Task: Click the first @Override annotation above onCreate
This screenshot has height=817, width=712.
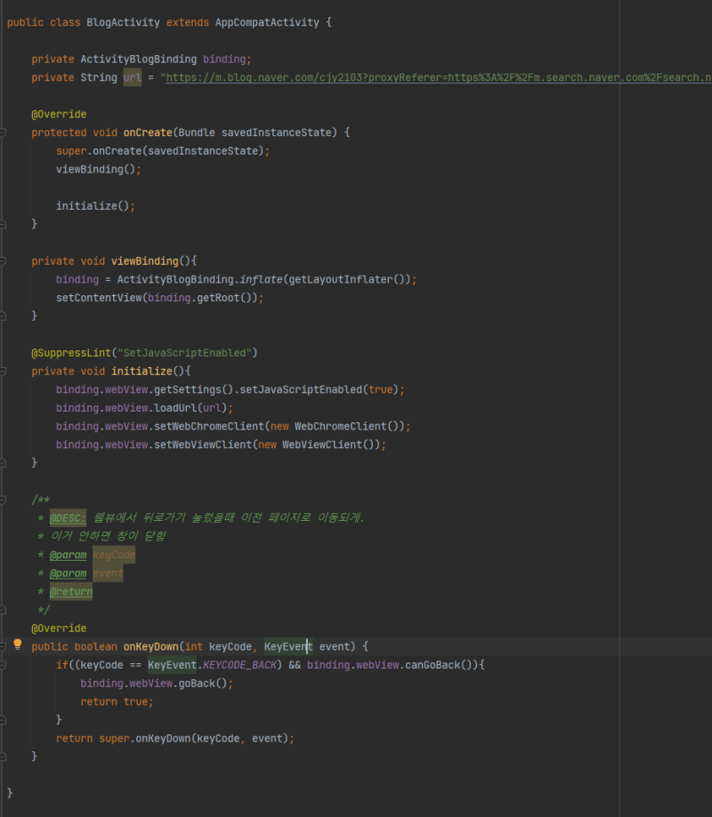Action: [x=59, y=114]
